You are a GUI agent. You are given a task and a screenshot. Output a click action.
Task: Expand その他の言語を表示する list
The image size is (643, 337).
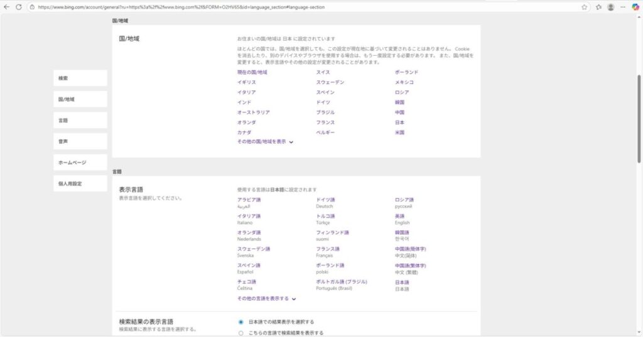[266, 299]
